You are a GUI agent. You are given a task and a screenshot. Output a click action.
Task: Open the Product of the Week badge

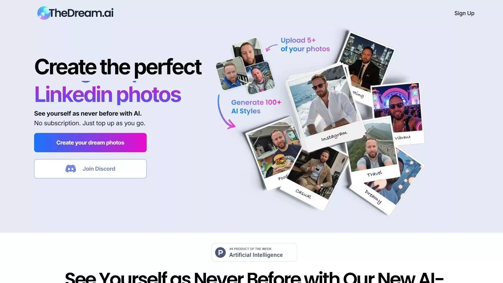[x=254, y=252]
